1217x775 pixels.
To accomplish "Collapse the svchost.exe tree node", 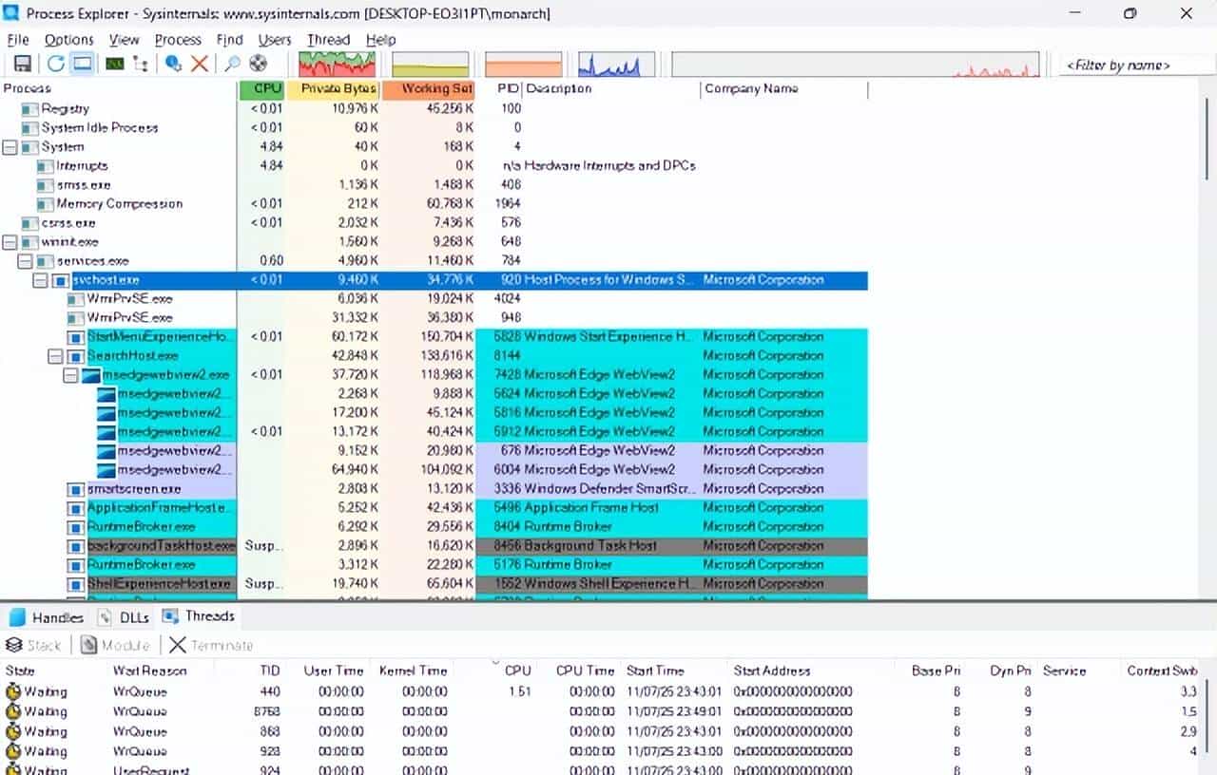I will [x=40, y=280].
